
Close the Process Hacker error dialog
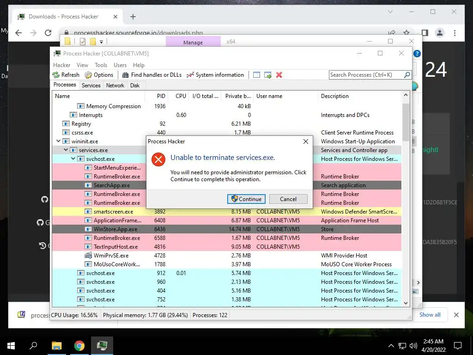click(306, 141)
